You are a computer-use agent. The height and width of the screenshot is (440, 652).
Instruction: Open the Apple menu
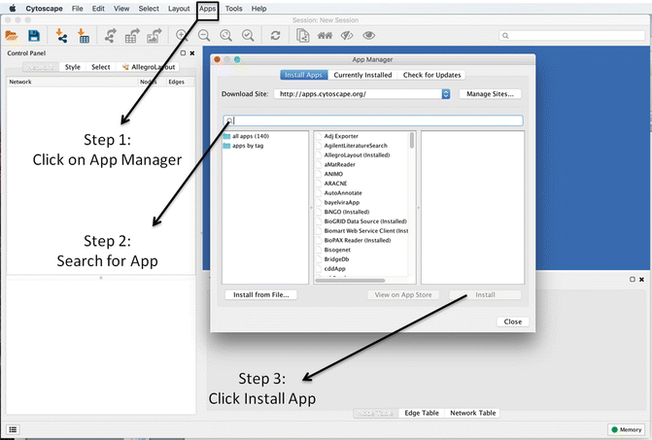[13, 9]
